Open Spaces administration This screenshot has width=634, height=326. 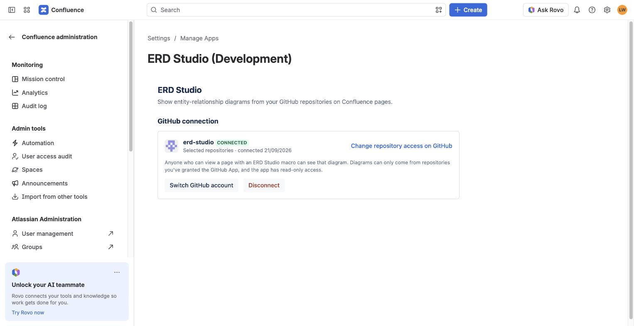32,170
